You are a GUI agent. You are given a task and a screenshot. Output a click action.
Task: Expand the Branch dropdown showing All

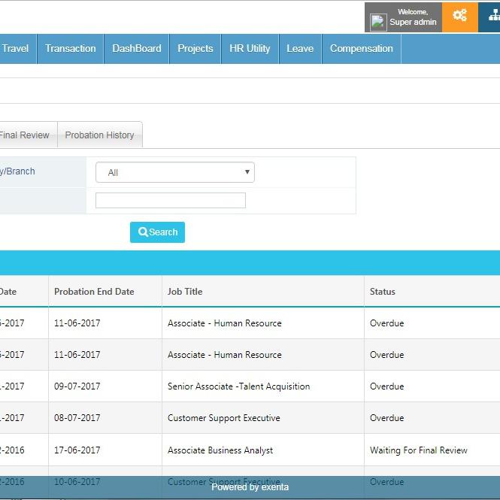tap(175, 172)
